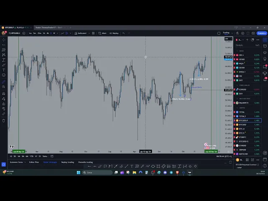This screenshot has width=268, height=201.
Task: Click the layout select square icon
Action: 219,33
